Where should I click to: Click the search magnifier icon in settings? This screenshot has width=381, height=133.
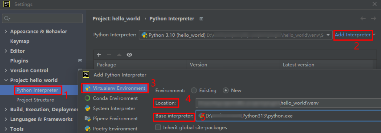click(x=7, y=19)
